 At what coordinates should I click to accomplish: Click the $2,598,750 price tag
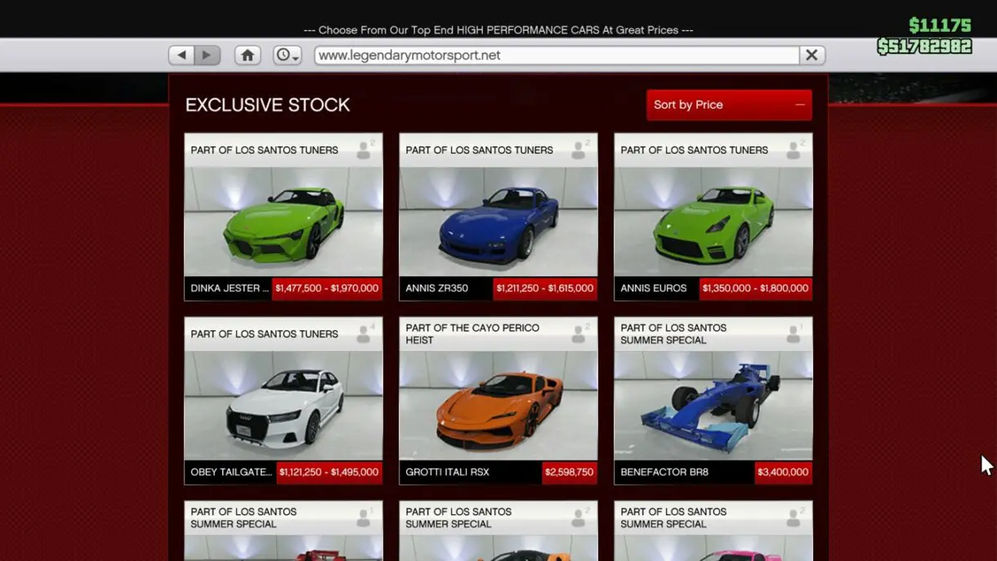(x=570, y=472)
